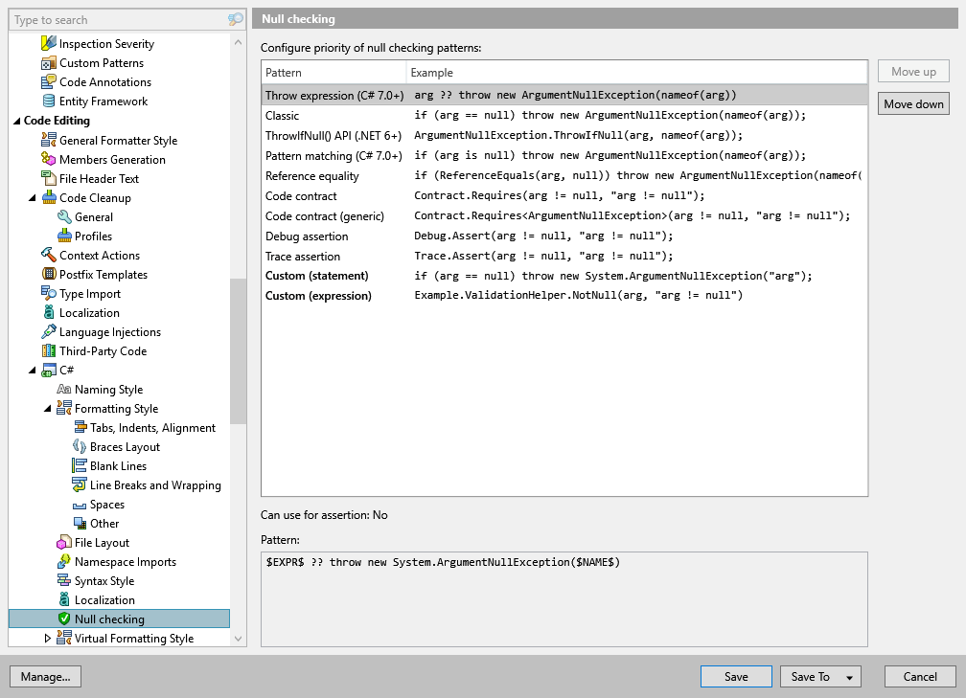Click the Move down button
The width and height of the screenshot is (966, 698).
pyautogui.click(x=912, y=102)
